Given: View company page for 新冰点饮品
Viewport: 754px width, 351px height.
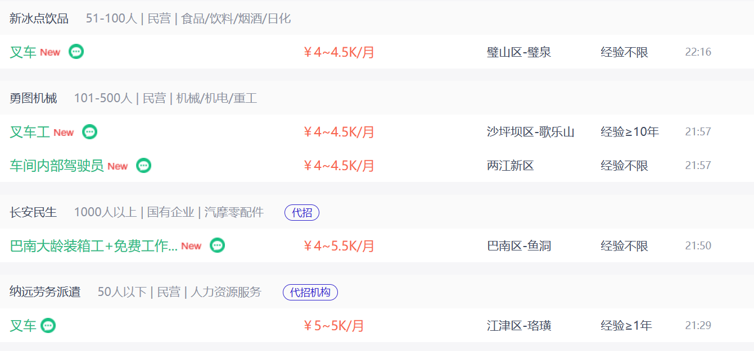Looking at the screenshot, I should click(x=39, y=19).
